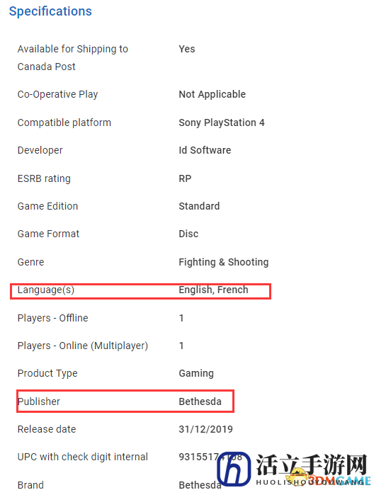Click the blue h watermark logo icon
This screenshot has width=374, height=490.
[234, 469]
